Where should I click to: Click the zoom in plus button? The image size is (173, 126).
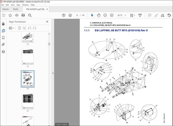[x=112, y=15]
